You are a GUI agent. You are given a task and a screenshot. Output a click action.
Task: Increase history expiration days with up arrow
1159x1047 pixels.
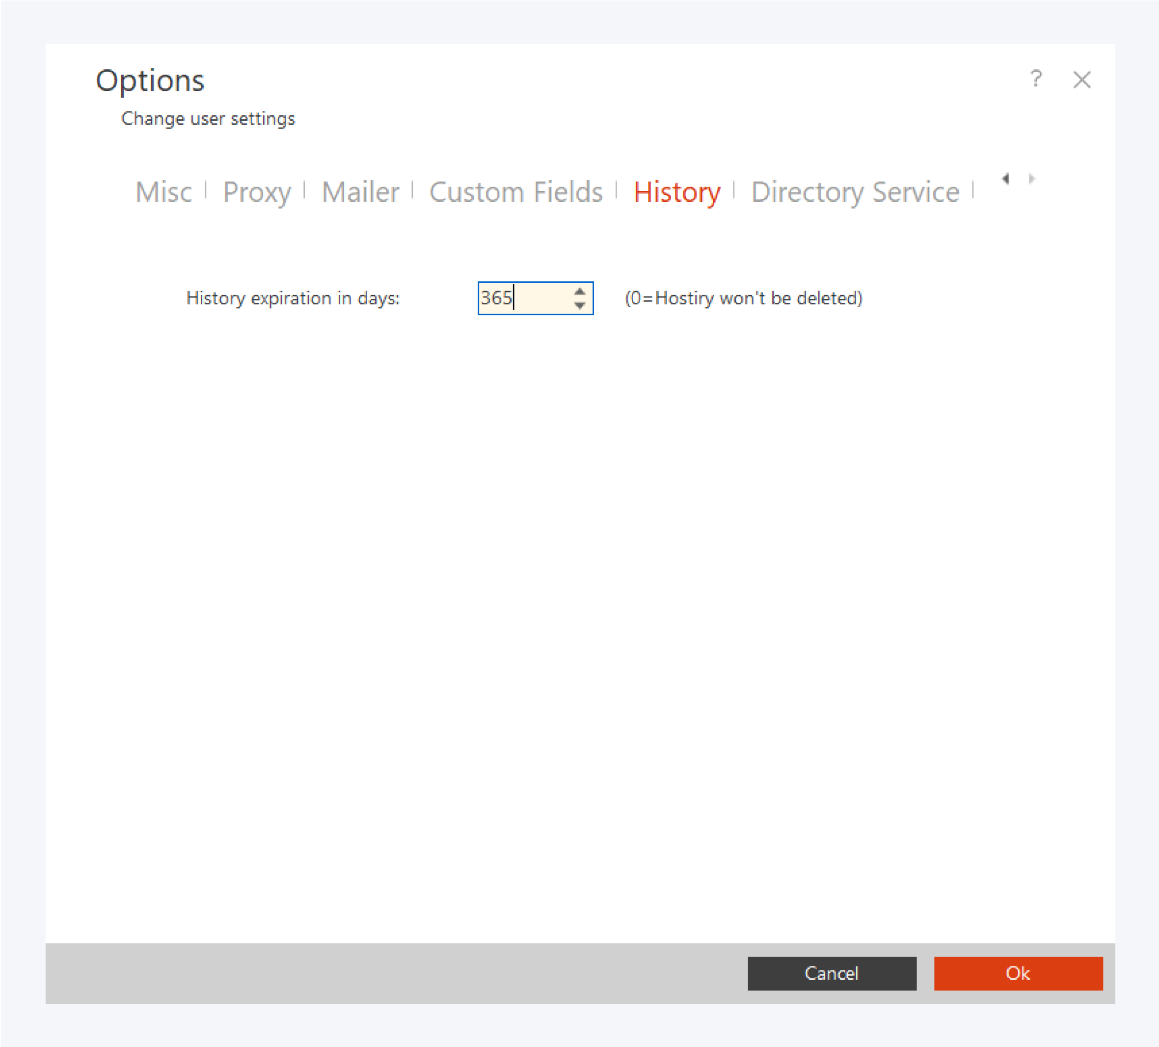tap(579, 292)
